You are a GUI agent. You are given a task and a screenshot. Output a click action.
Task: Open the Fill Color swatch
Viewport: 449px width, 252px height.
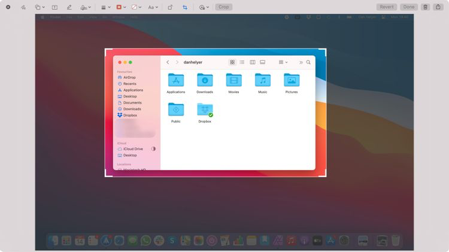point(136,7)
